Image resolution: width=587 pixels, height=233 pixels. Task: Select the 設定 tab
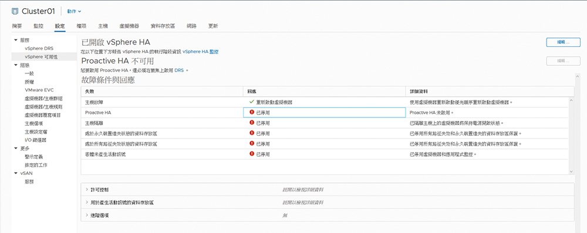coord(60,26)
